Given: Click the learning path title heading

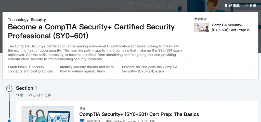Looking at the screenshot, I should click(x=91, y=31).
